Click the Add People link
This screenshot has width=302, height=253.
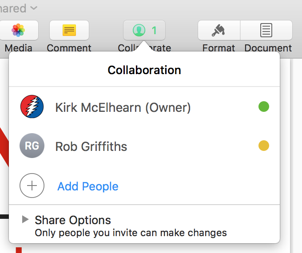(88, 186)
